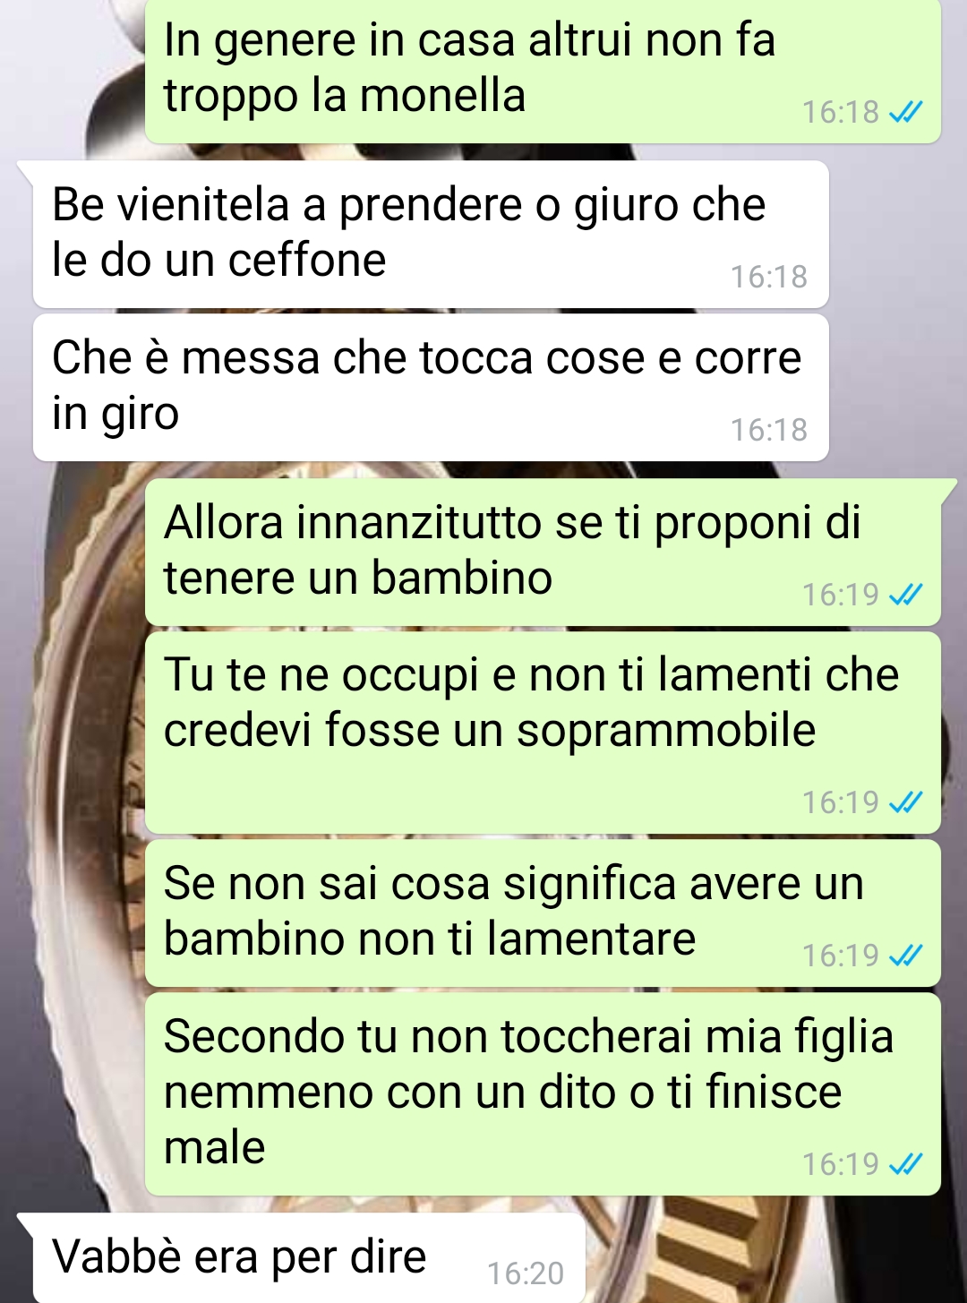Tap the 16:20 timestamp on last message
The height and width of the screenshot is (1303, 967).
pos(526,1273)
